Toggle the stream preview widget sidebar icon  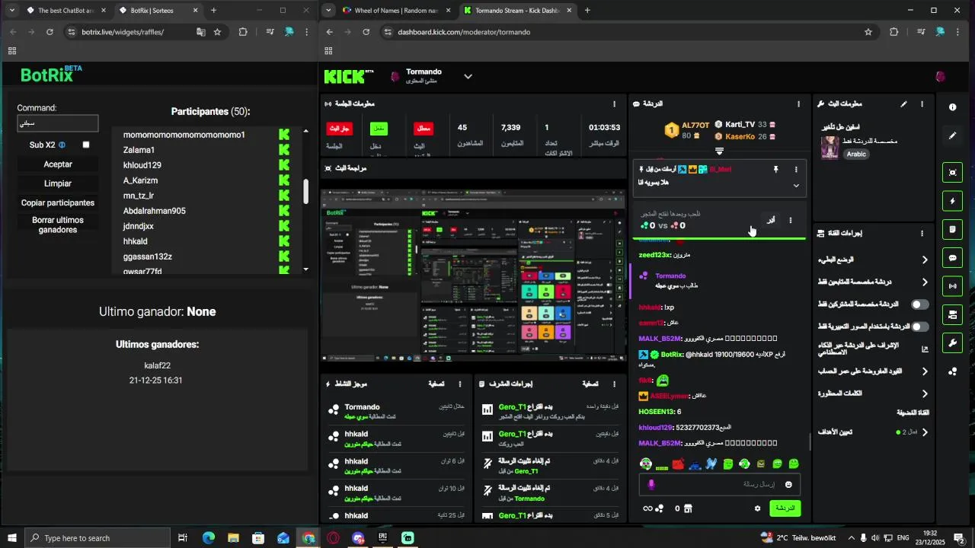pyautogui.click(x=952, y=173)
